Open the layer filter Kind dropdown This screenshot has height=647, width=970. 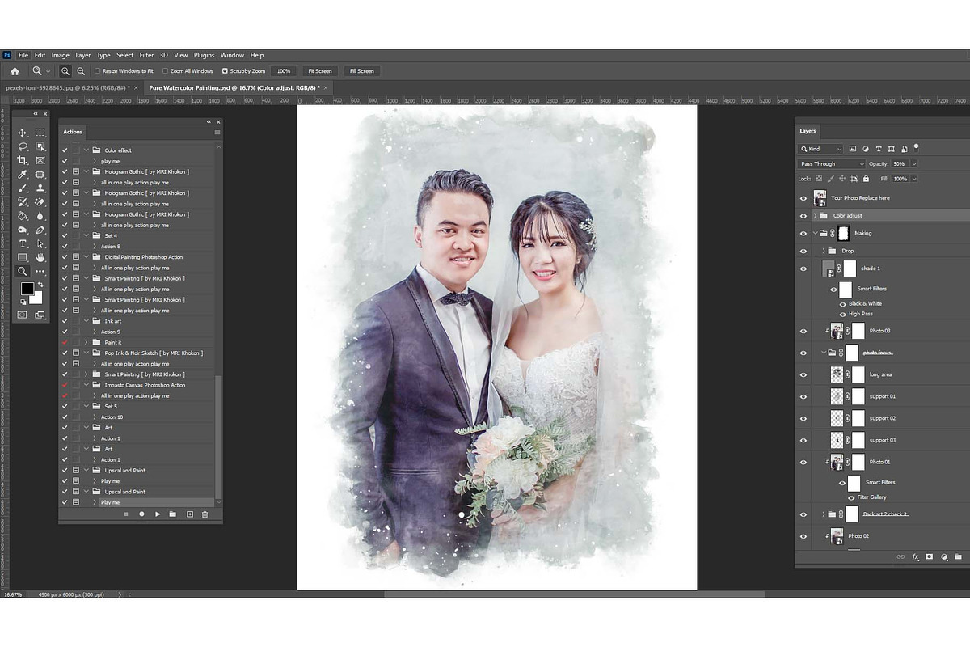tap(821, 149)
